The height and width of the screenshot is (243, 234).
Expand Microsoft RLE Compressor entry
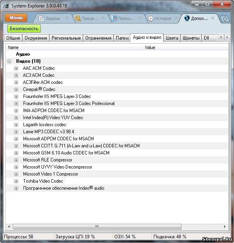coord(16,160)
